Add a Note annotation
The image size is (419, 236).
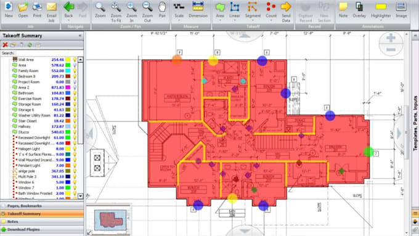pyautogui.click(x=343, y=10)
